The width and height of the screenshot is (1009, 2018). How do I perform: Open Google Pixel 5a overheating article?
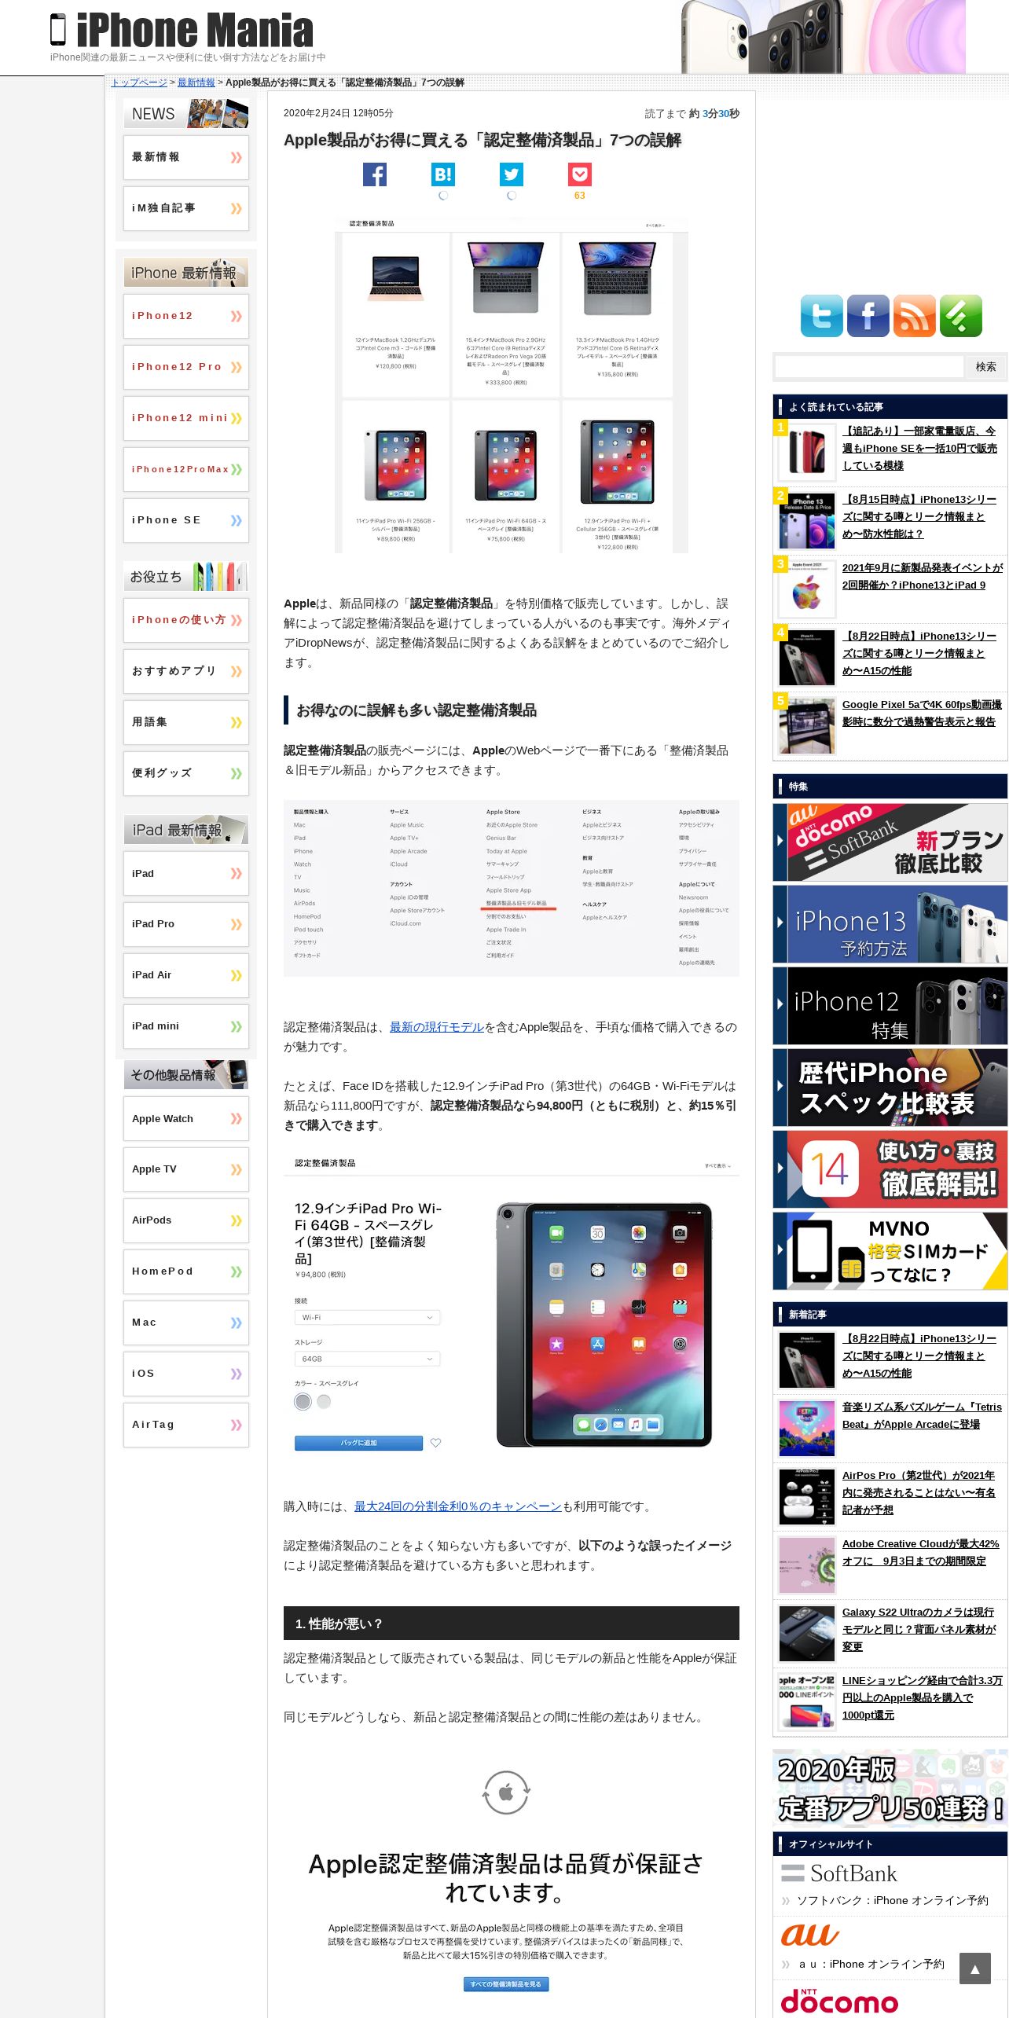point(922,713)
